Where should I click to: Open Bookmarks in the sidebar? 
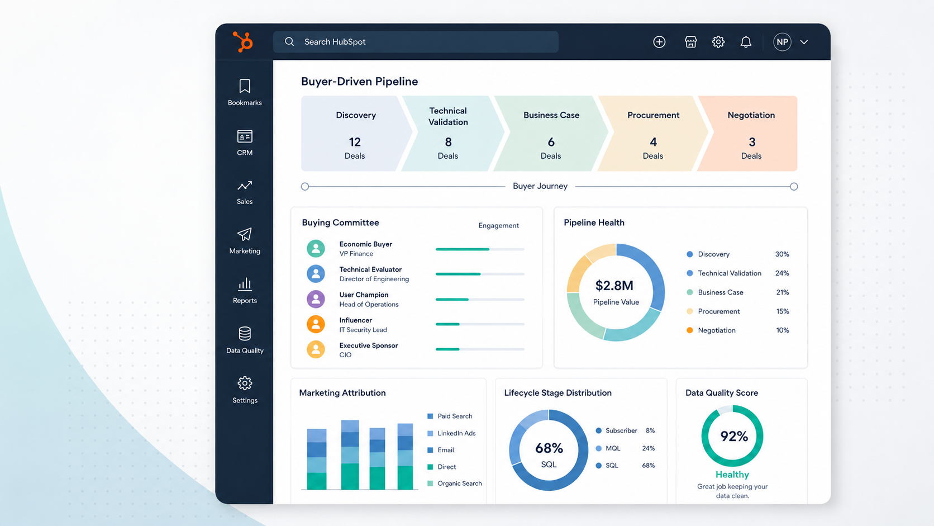click(x=245, y=93)
